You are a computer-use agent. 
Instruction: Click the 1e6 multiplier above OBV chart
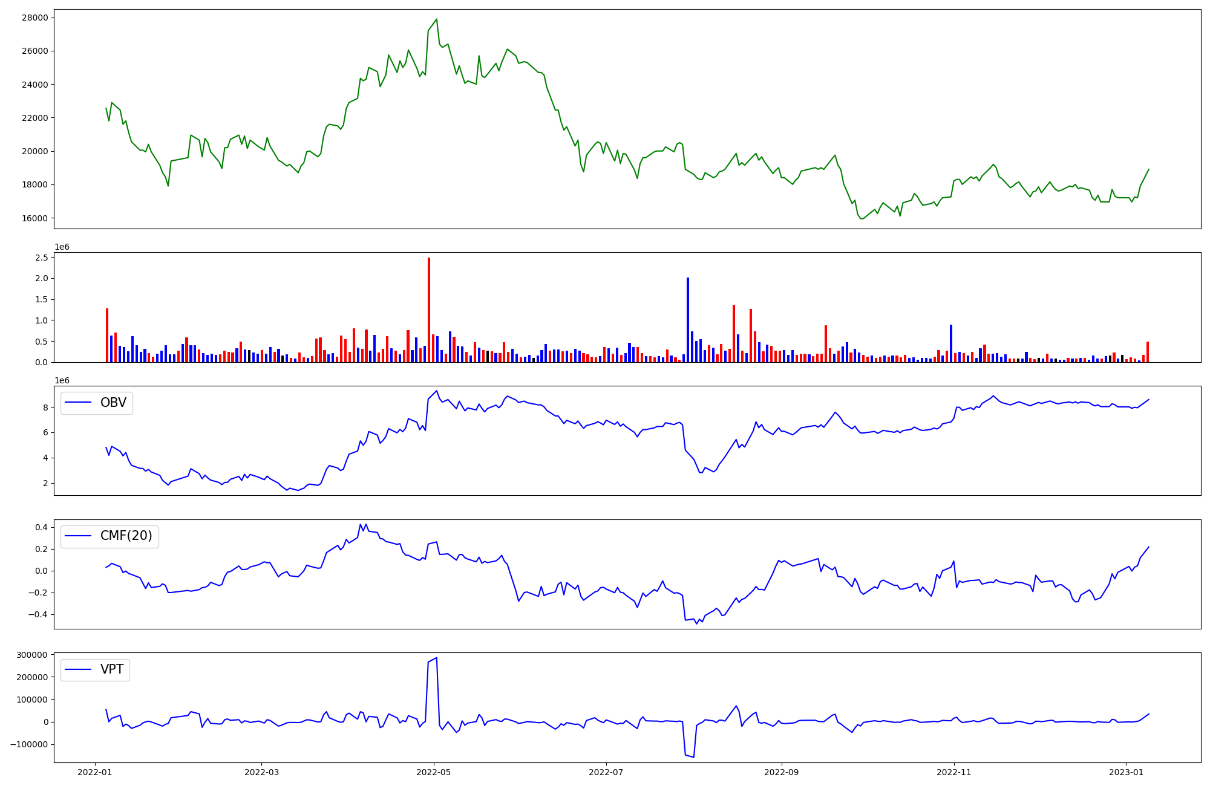click(x=62, y=380)
